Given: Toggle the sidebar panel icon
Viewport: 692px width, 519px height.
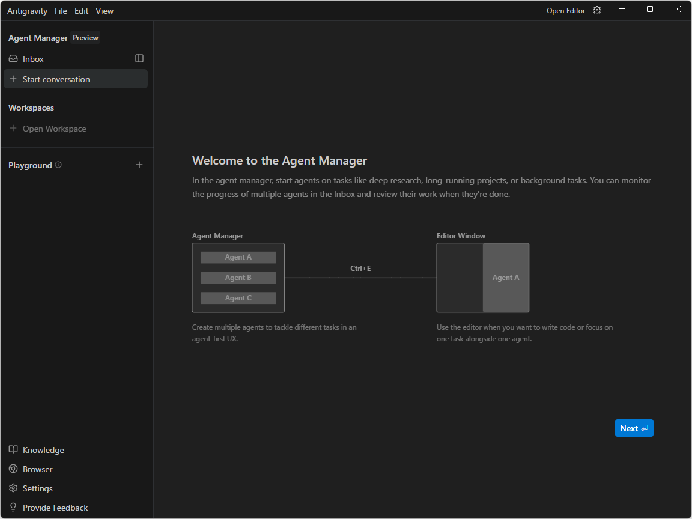Looking at the screenshot, I should click(139, 58).
